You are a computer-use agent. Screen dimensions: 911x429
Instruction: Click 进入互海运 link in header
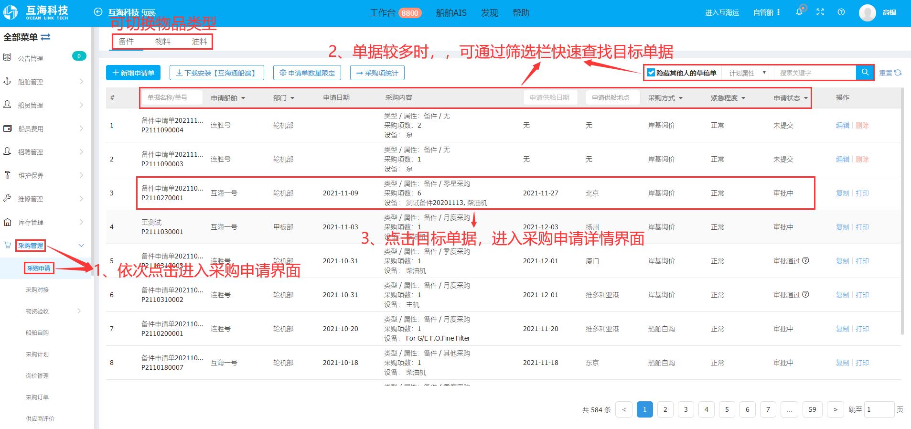[x=722, y=12]
